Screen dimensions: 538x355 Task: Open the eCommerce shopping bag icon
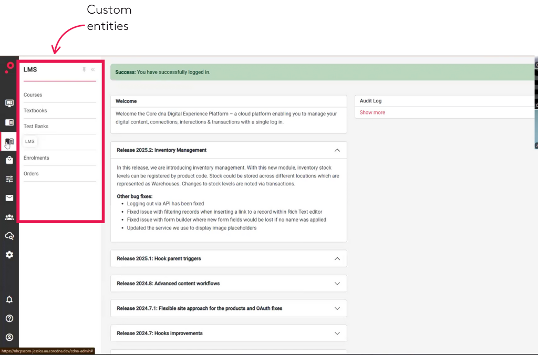[x=9, y=160]
